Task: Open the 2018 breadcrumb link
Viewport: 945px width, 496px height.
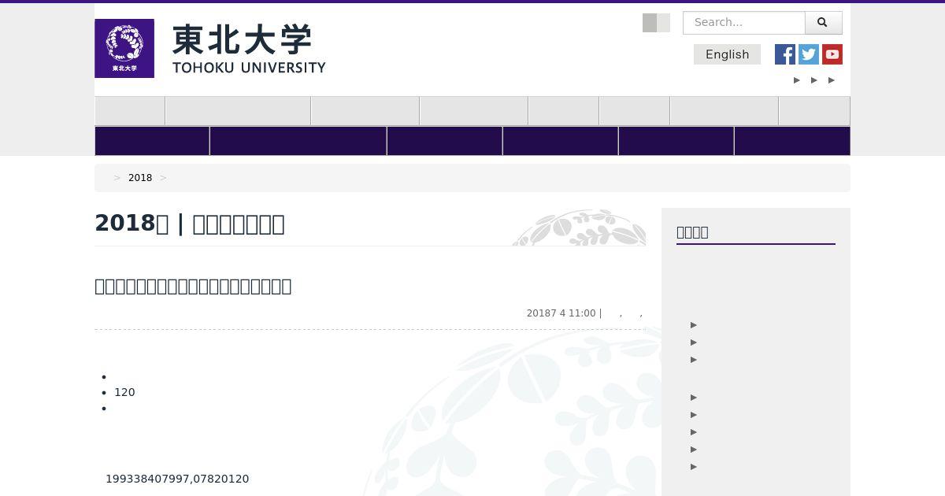Action: [140, 178]
